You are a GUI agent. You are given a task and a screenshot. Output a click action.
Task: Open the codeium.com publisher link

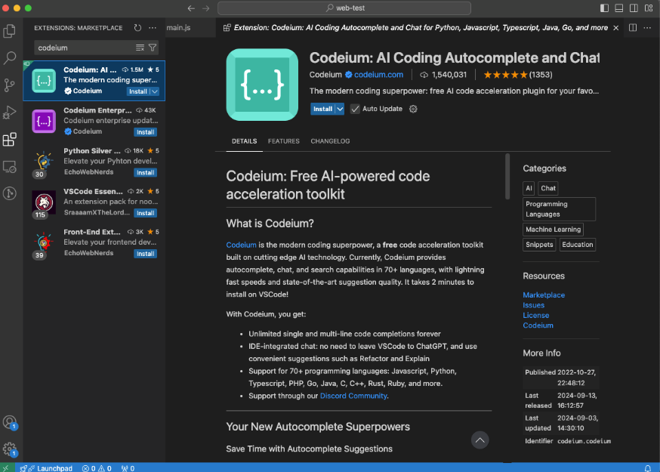click(x=378, y=75)
